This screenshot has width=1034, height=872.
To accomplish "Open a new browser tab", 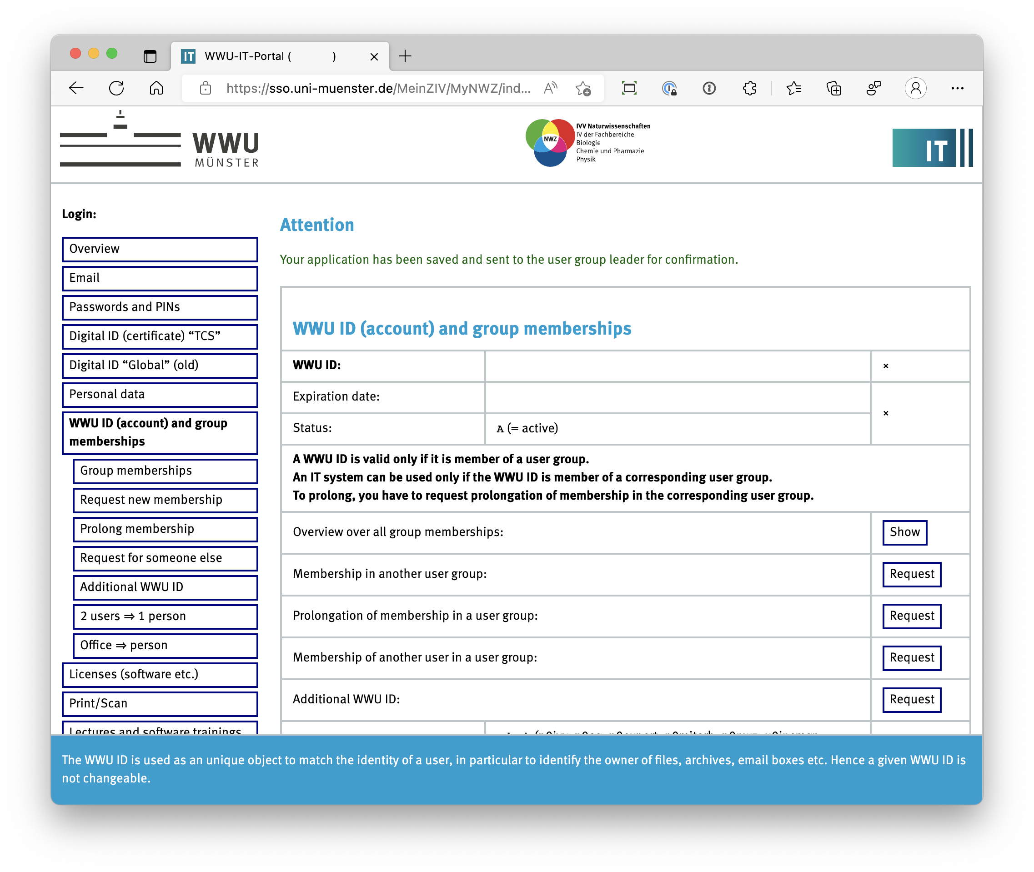I will point(405,56).
